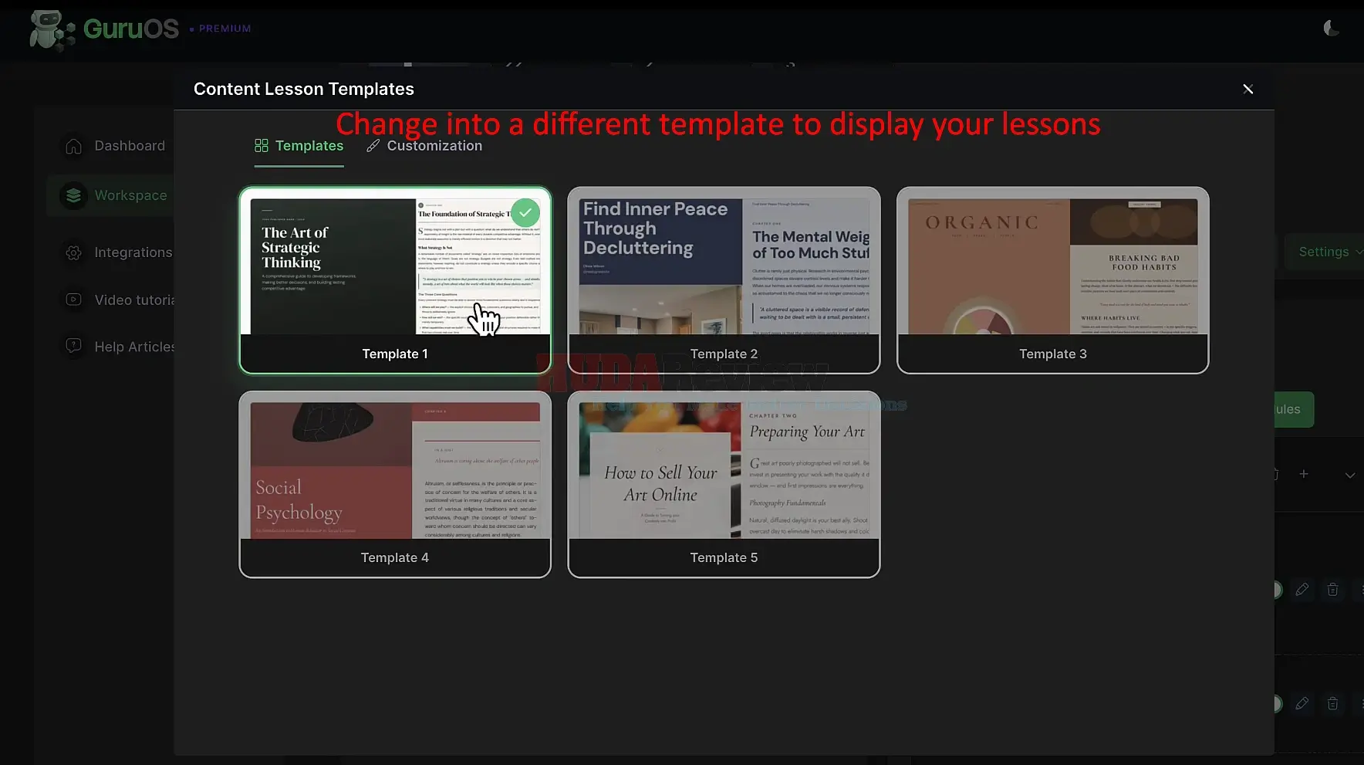Close the Content Lesson Templates dialog

pos(1248,89)
